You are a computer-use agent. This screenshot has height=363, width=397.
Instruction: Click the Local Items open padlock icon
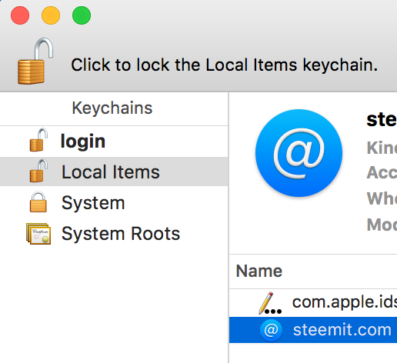[38, 171]
